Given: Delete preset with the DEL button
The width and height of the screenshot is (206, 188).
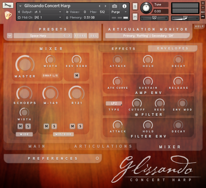Looking at the screenshot, I should point(94,36).
